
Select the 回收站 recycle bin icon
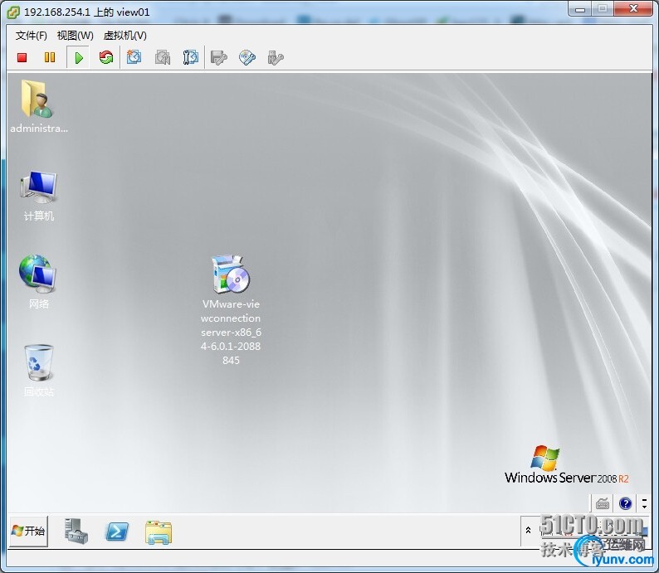(39, 370)
